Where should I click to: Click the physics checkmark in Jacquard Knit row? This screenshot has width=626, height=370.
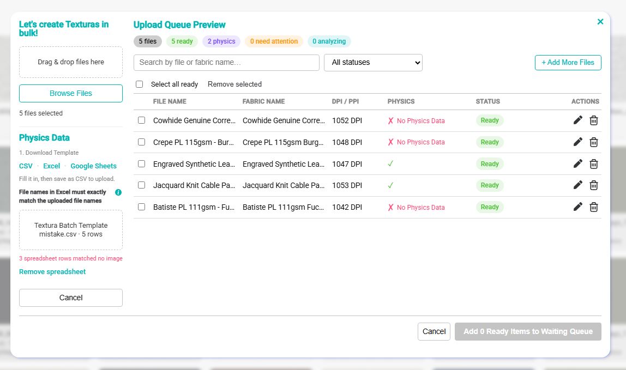390,185
